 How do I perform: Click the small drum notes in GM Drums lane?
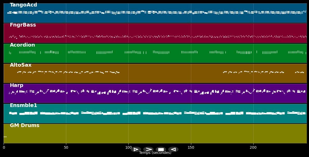pyautogui.click(x=5, y=137)
